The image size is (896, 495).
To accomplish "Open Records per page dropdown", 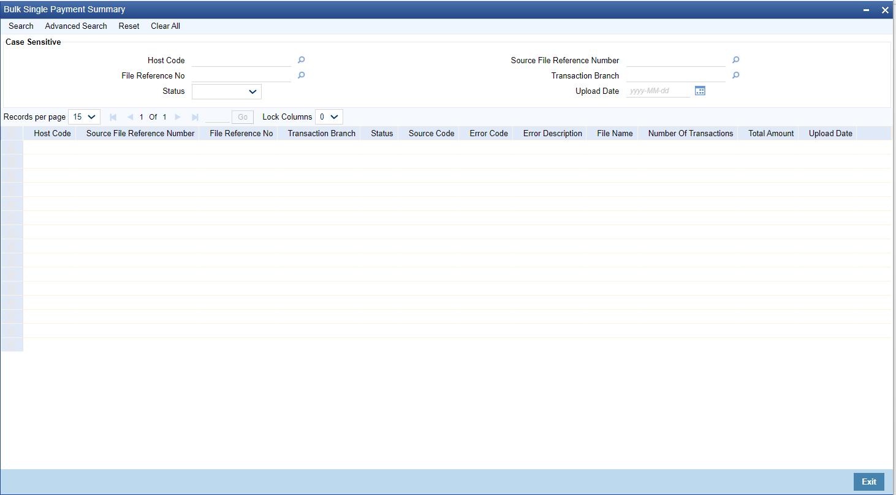I will (84, 117).
